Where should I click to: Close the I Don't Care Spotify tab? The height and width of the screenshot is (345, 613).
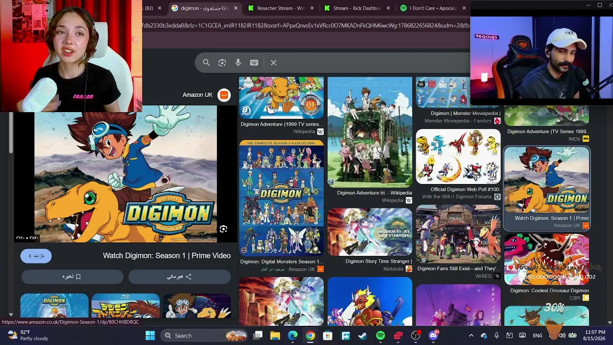(464, 8)
